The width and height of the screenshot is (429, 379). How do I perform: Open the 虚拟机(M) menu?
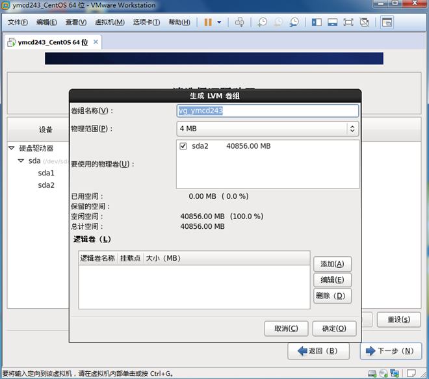(x=109, y=22)
